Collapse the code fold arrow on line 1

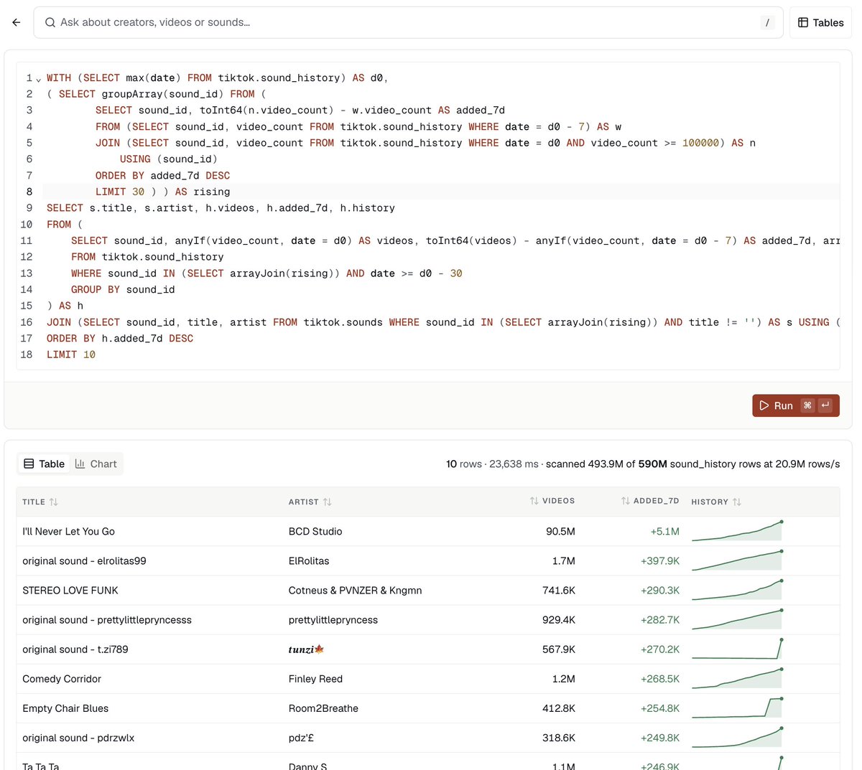tap(39, 79)
